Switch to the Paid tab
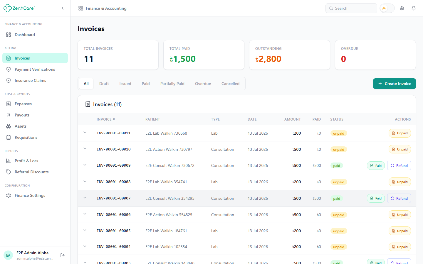Screen dimensions: 423x264 click(146, 84)
